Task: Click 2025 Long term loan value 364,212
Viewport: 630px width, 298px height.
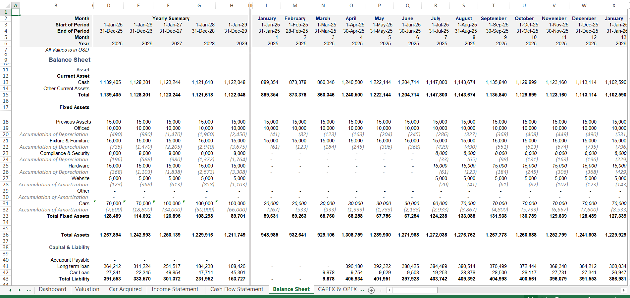Action: pyautogui.click(x=112, y=266)
